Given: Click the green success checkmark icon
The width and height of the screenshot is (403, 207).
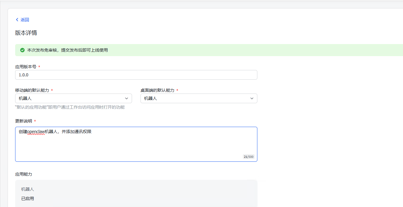Looking at the screenshot, I should click(x=22, y=50).
